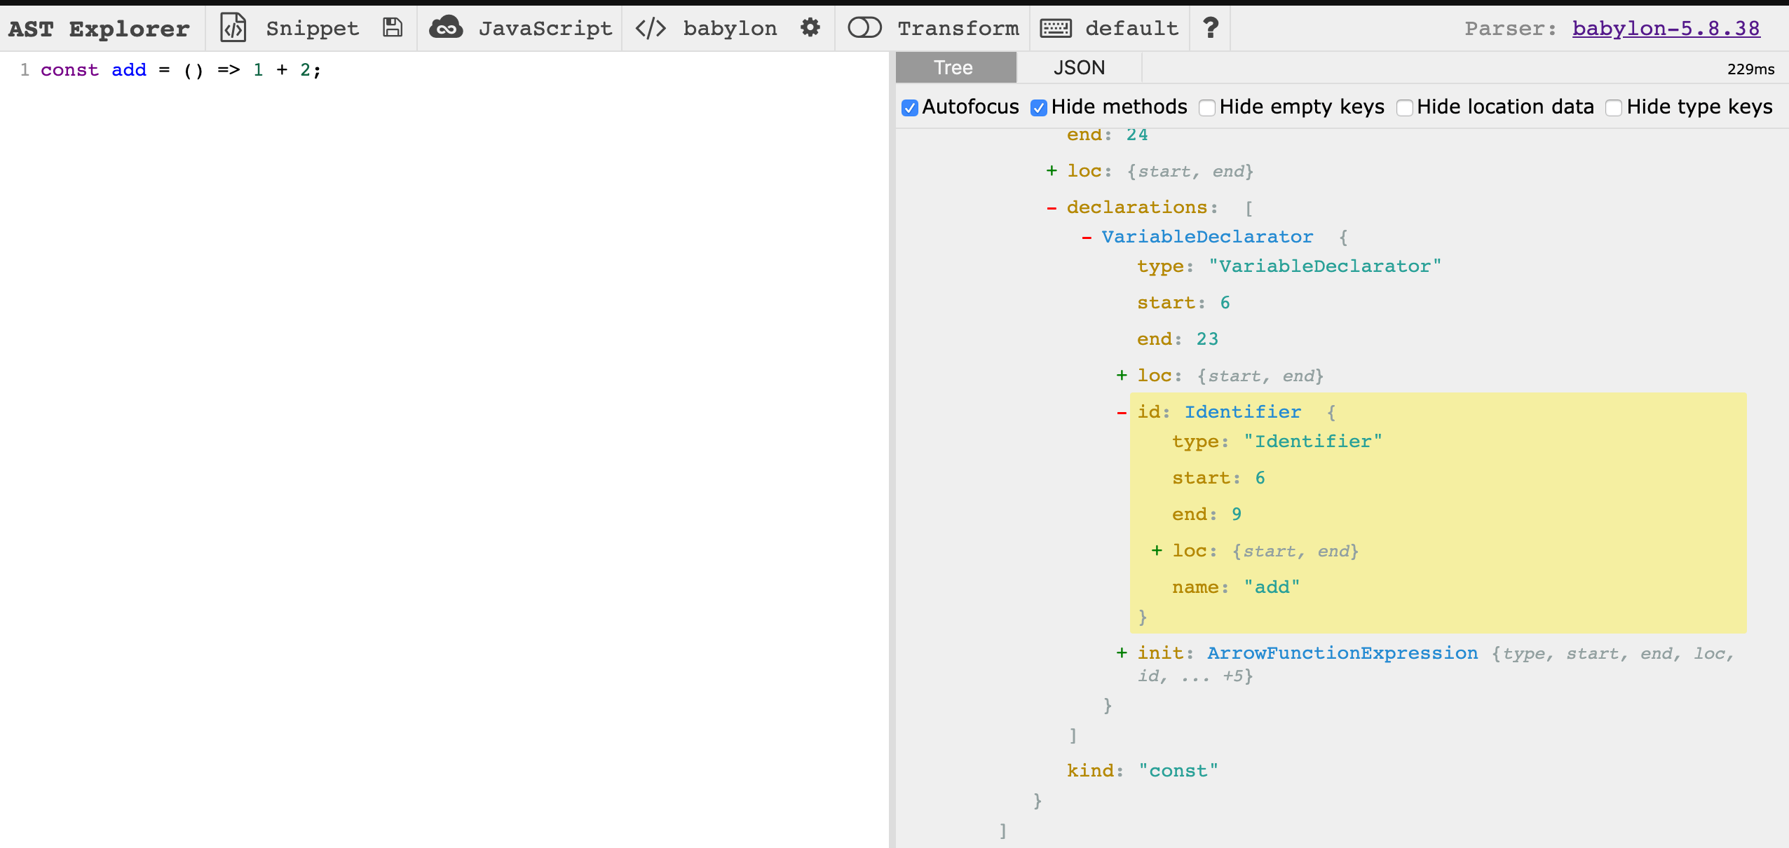Disable the Autofocus checkbox
Screen dimensions: 1789x848
coord(910,108)
